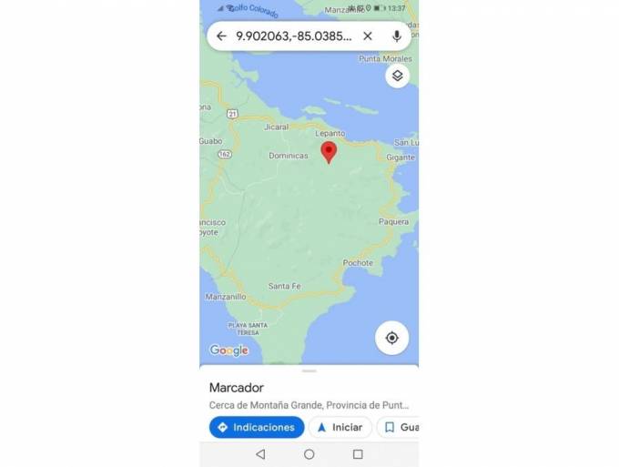Tap the coordinates search field
Screen dimensions: 619x467
294,36
